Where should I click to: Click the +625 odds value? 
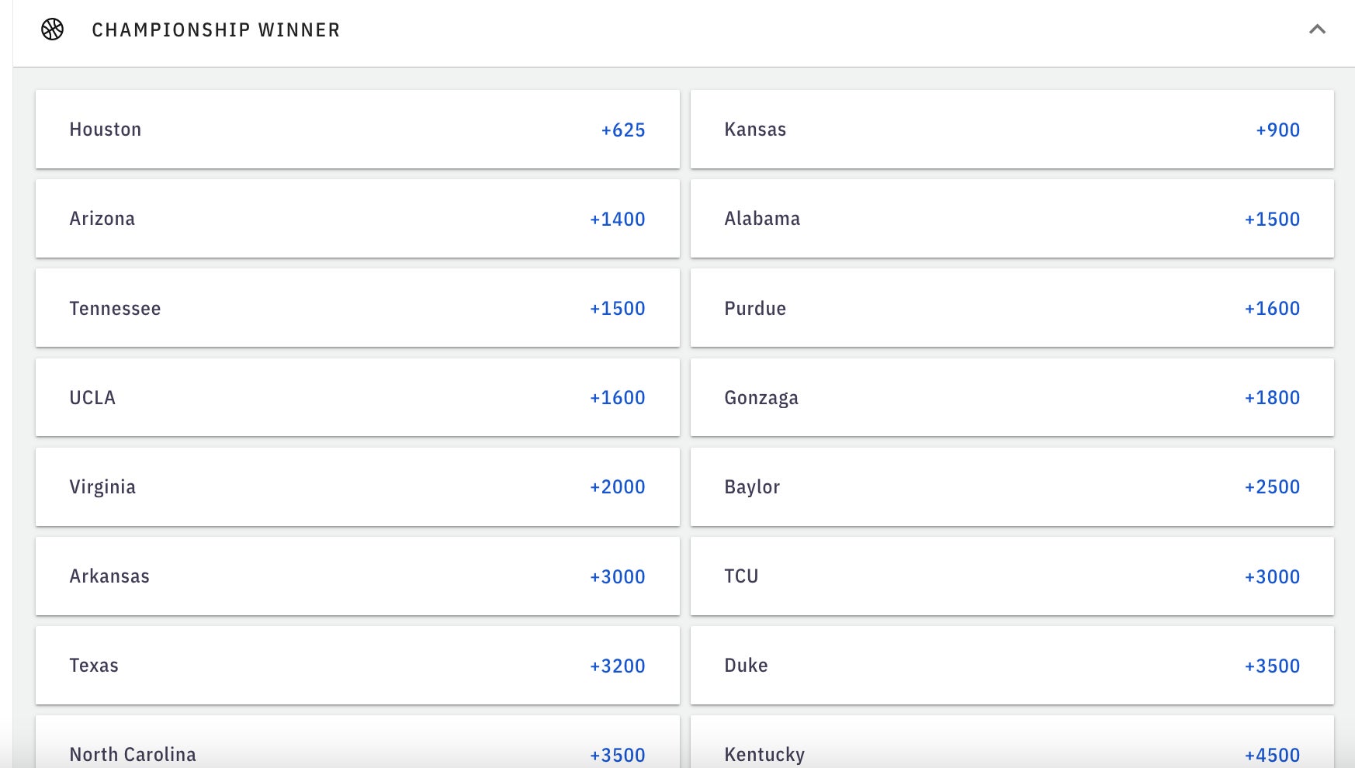click(622, 130)
